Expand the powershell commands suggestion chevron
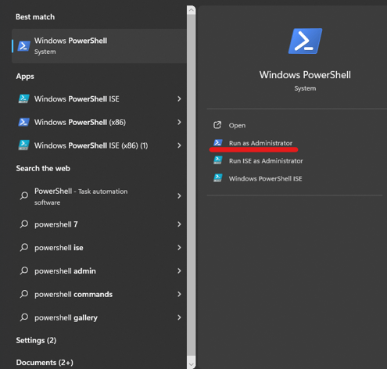This screenshot has height=369, width=387. point(179,294)
